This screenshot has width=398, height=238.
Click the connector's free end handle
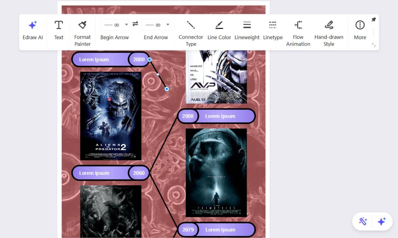click(x=167, y=89)
